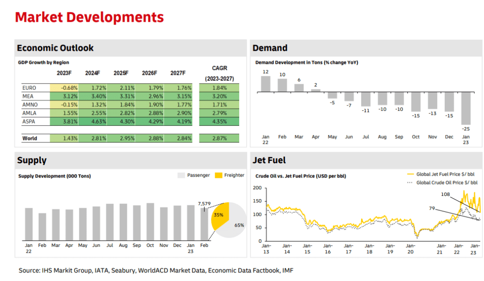Select the AMNO row label
Screen dimensions: 484x281
pos(30,105)
